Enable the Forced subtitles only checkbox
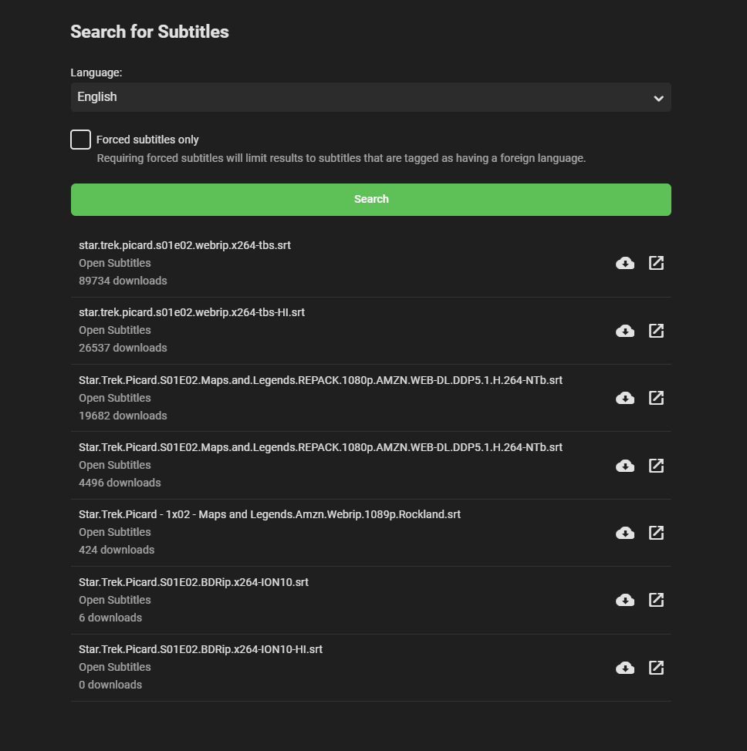 80,140
